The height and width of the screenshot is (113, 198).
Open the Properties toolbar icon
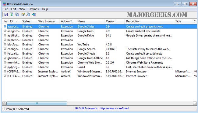coord(23,15)
